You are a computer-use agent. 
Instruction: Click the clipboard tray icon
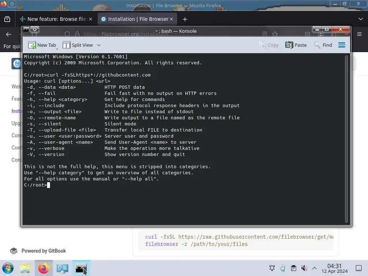coord(293,268)
